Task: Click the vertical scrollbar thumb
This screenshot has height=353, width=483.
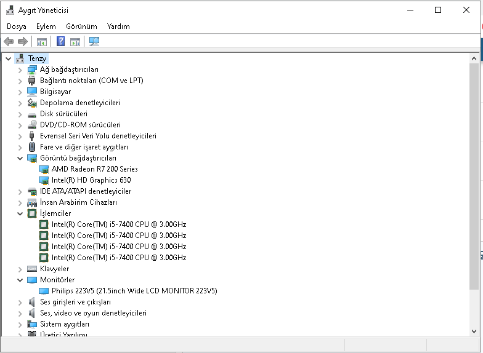Action: (x=474, y=176)
